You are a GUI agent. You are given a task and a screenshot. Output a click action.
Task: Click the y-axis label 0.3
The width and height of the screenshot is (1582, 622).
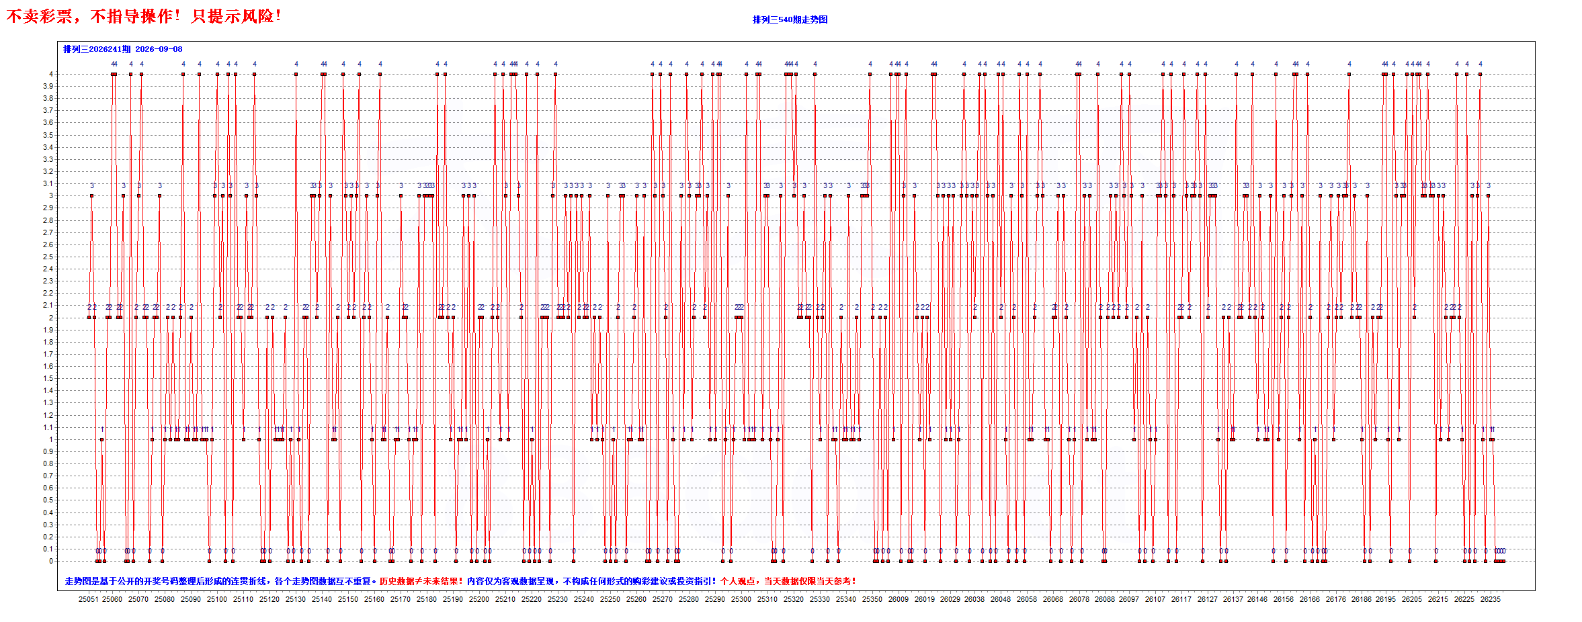(48, 525)
